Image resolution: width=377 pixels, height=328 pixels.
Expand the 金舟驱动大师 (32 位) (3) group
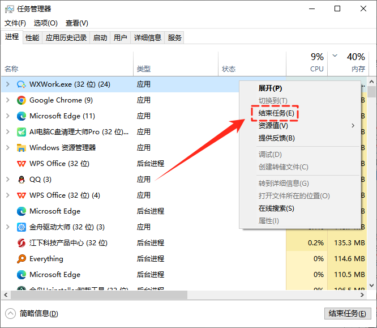[8, 227]
